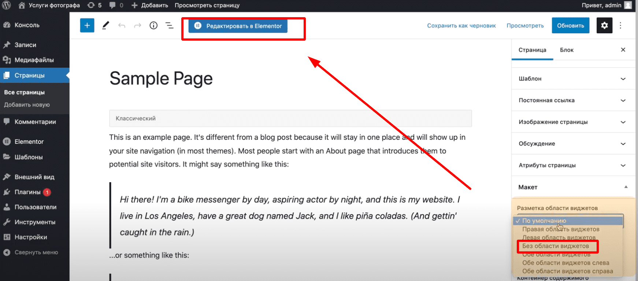Collapse the 'Макет' section
638x281 pixels.
tap(573, 187)
